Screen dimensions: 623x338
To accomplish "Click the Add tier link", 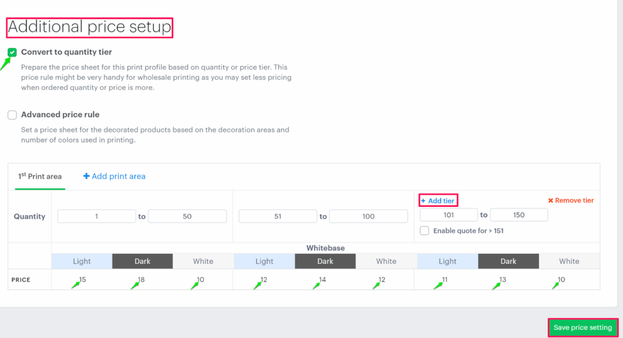I will pyautogui.click(x=441, y=201).
